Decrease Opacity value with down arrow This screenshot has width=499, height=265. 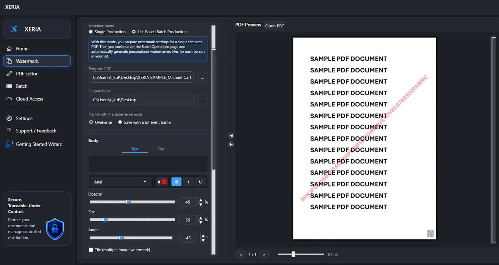coord(201,205)
